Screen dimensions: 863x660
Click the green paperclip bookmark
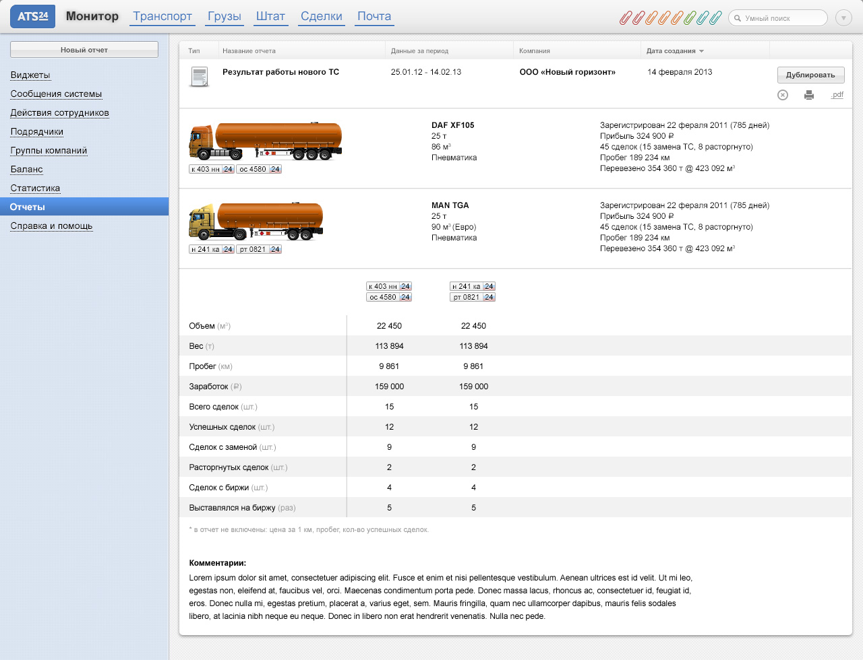(689, 18)
